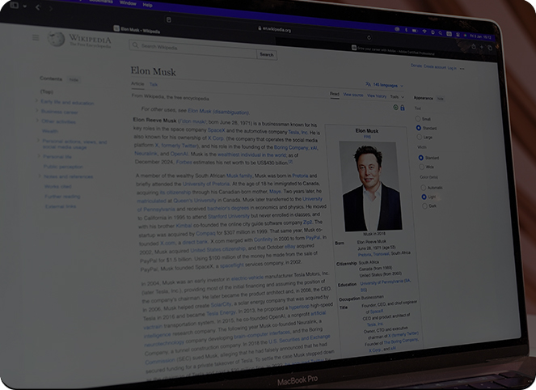Select Standard width option
The width and height of the screenshot is (536, 390).
point(421,157)
